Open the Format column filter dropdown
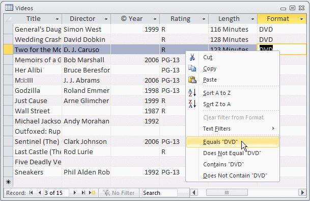 click(301, 19)
